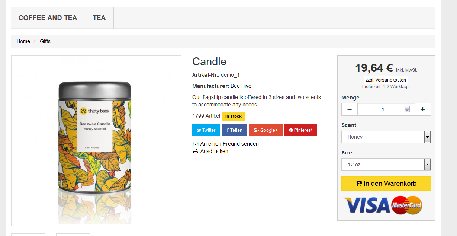Open the Tea menu item
The width and height of the screenshot is (457, 236).
[x=99, y=18]
